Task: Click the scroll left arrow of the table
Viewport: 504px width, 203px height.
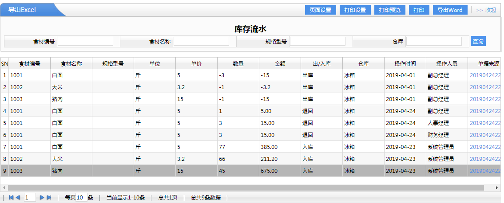Action: (x=4, y=187)
